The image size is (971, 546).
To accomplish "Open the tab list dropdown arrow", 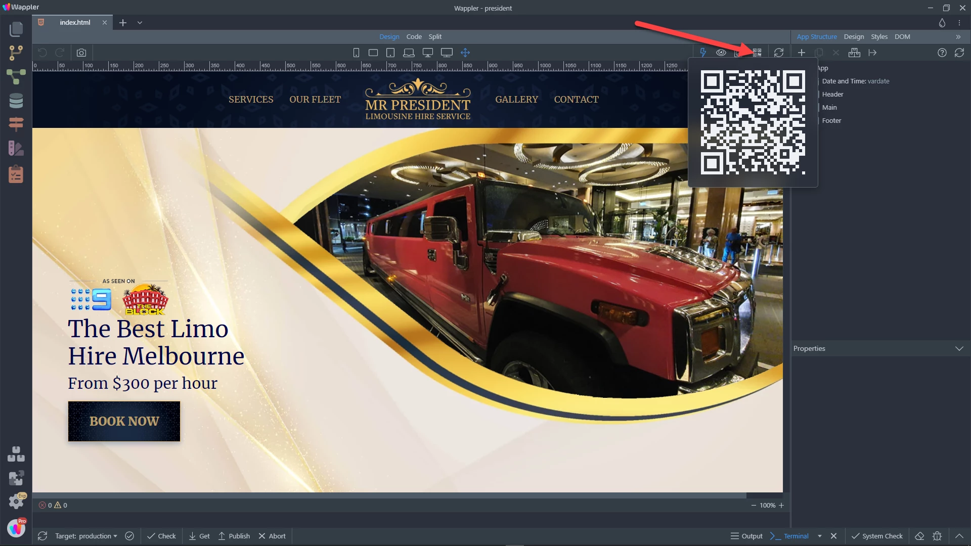I will click(140, 23).
